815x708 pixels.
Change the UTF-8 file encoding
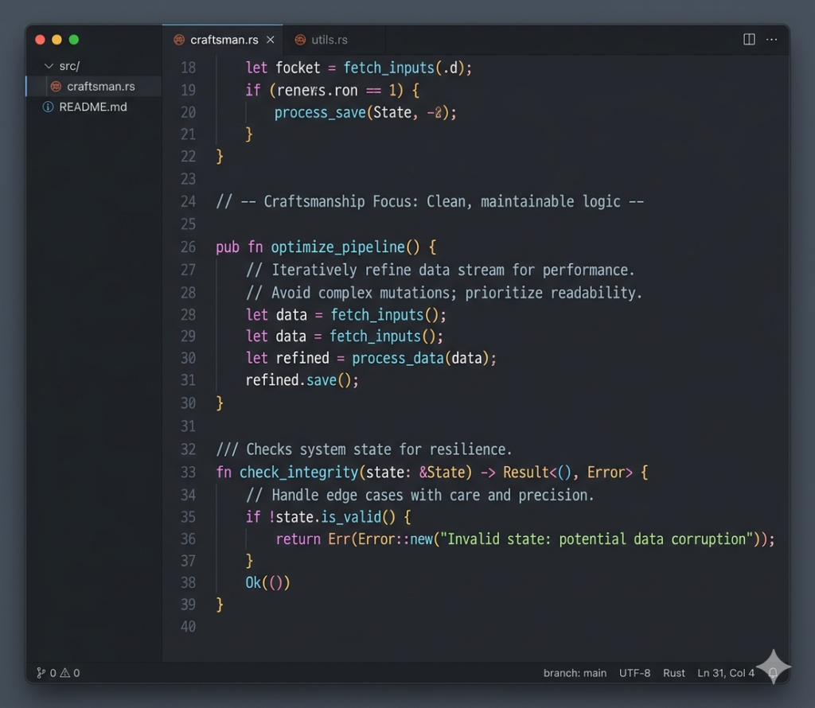coord(634,673)
